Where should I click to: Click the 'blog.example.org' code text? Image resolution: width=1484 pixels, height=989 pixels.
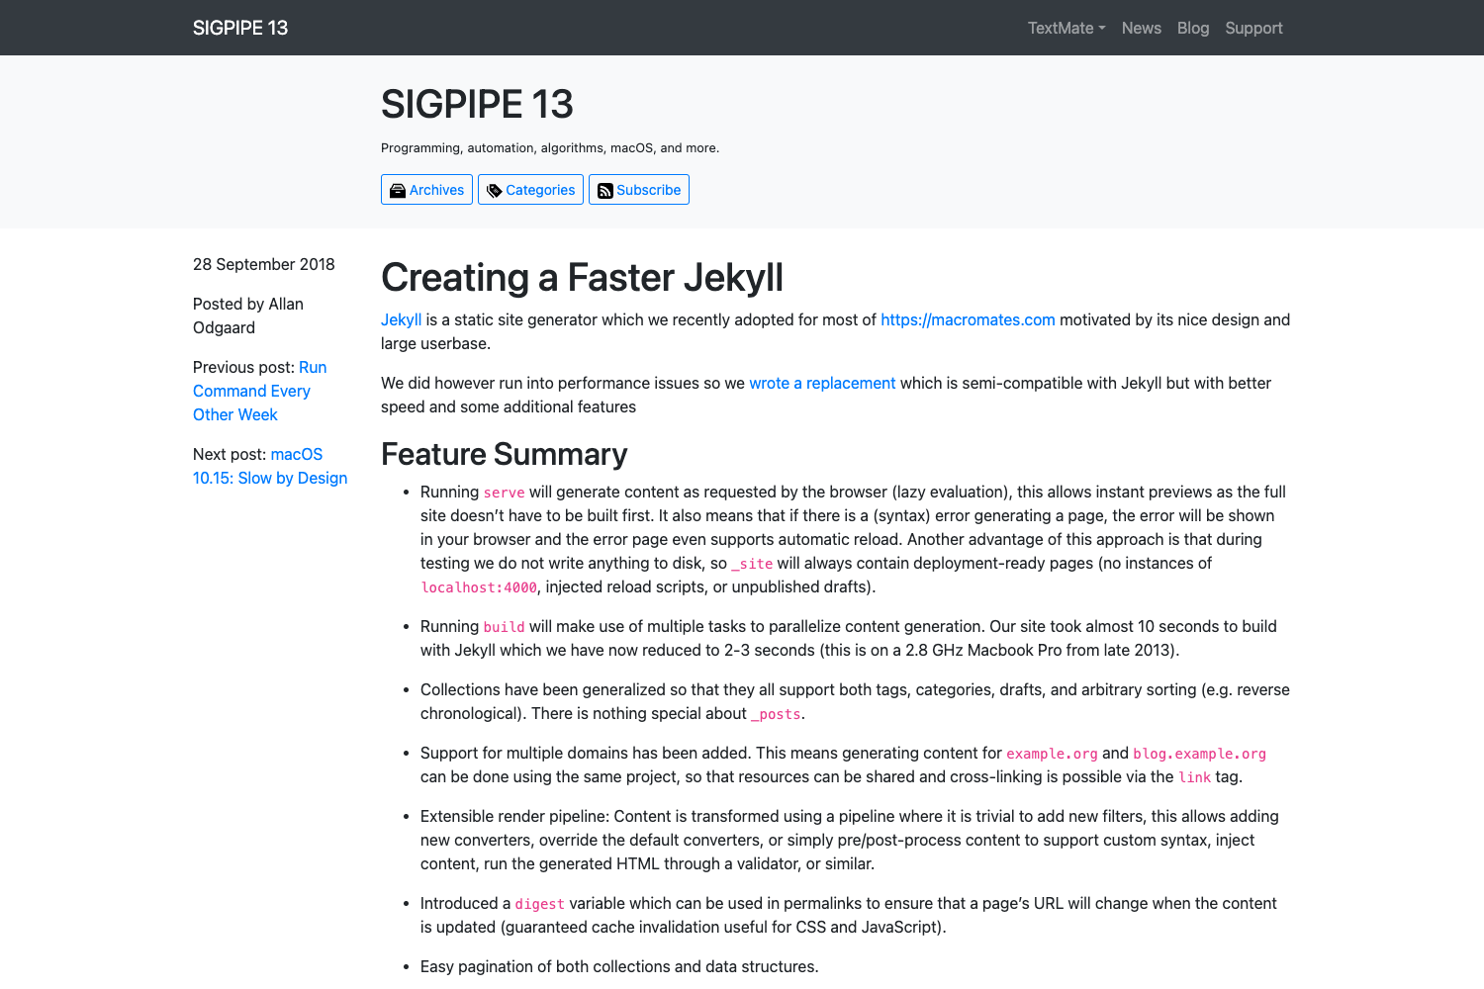tap(1199, 754)
